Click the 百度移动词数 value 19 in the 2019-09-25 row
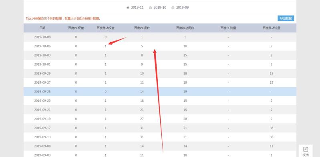Screen dimensions: 320x157 click(185, 92)
